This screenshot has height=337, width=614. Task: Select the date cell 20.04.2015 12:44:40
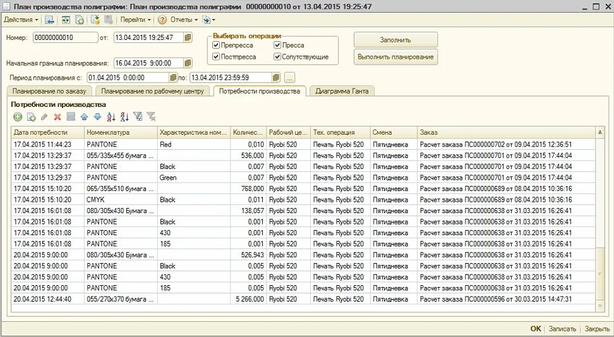48,299
